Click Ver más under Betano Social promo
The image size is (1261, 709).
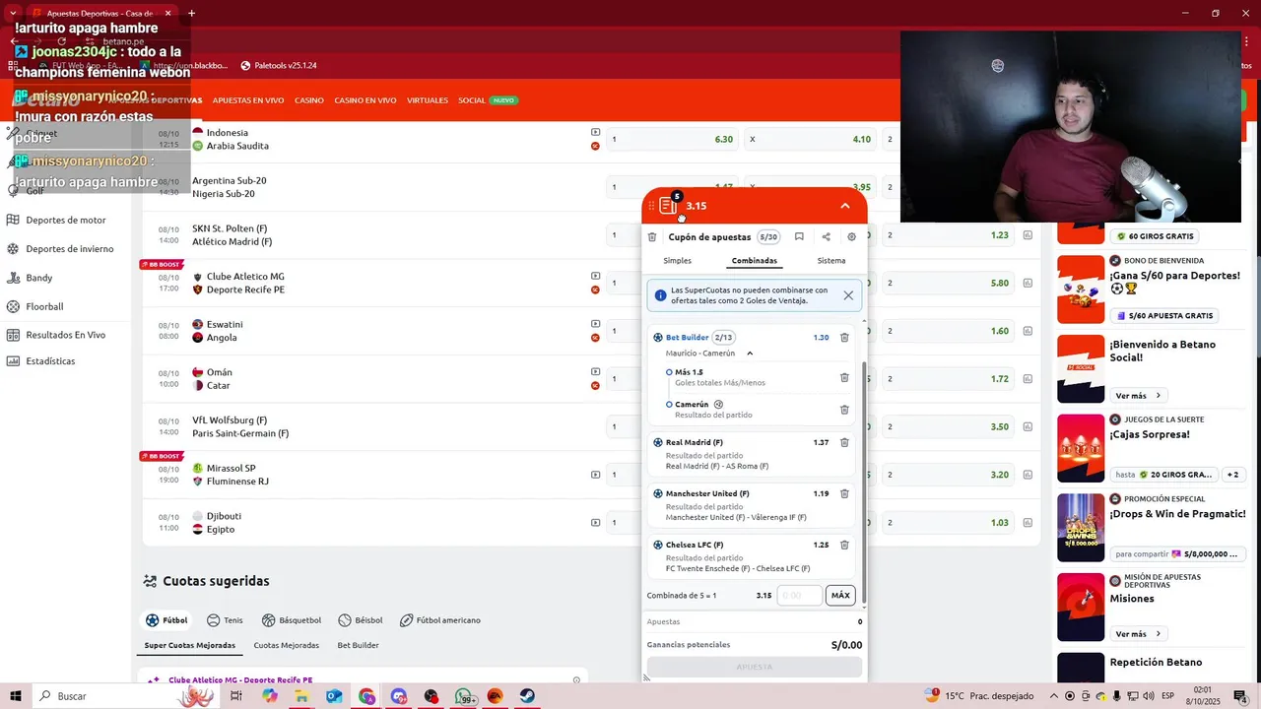click(1138, 396)
